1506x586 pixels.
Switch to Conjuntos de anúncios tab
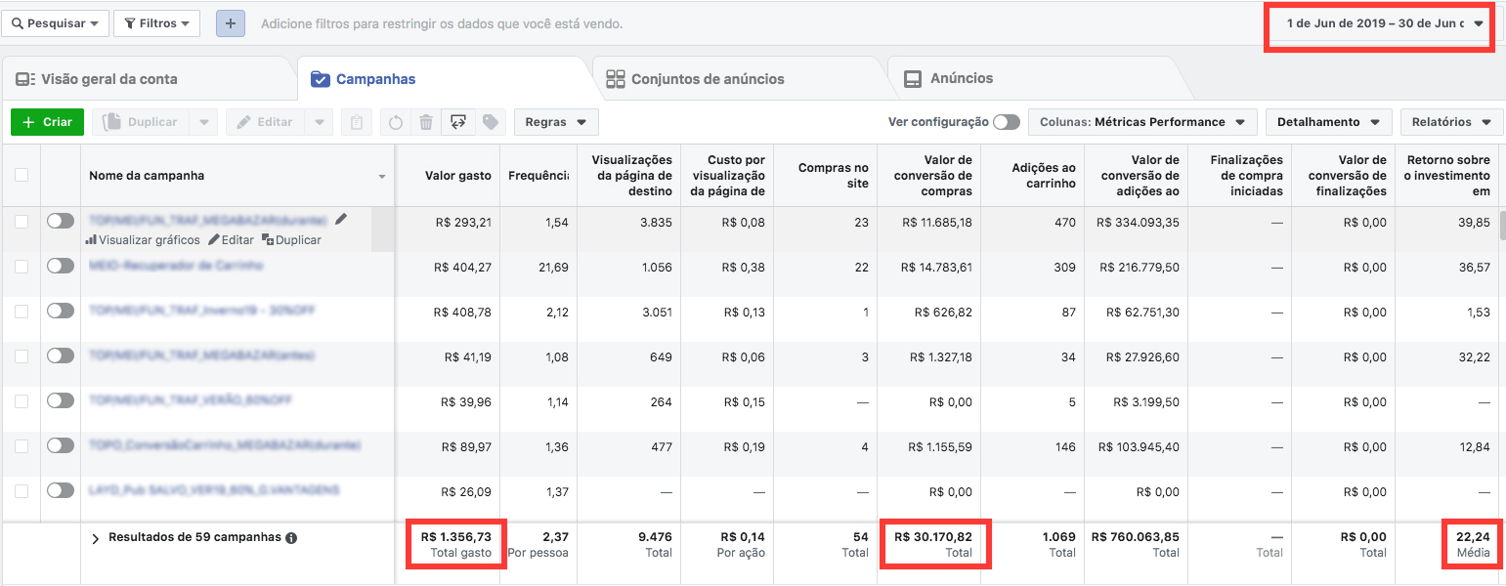pyautogui.click(x=695, y=79)
